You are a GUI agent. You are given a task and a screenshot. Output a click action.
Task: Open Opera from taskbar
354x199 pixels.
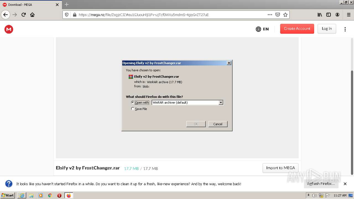tap(59, 195)
